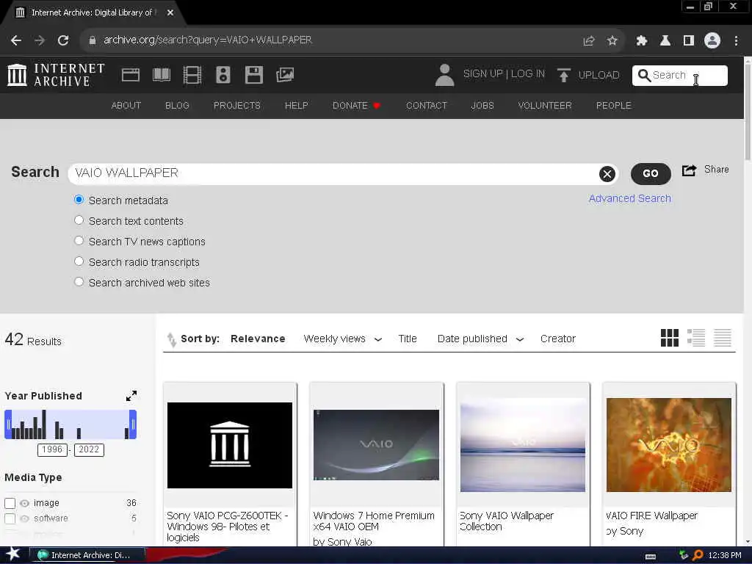Check the software media type box

(10, 518)
